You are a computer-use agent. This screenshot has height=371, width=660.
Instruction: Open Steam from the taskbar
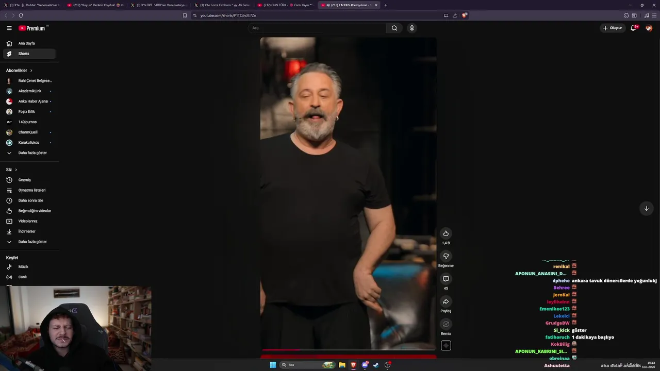tap(376, 365)
